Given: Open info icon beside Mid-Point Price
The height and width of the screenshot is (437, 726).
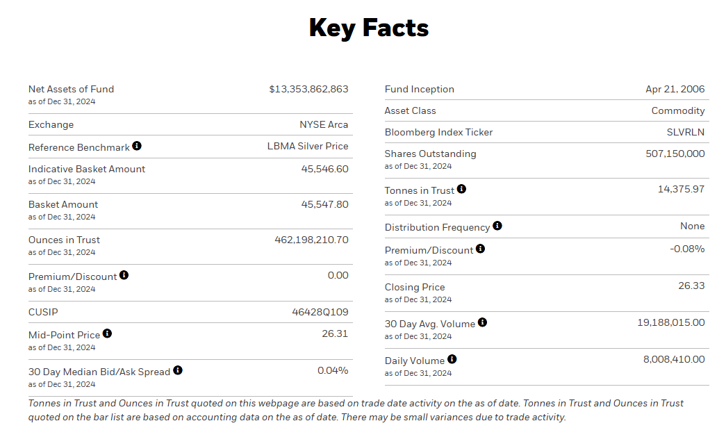Looking at the screenshot, I should tap(107, 333).
